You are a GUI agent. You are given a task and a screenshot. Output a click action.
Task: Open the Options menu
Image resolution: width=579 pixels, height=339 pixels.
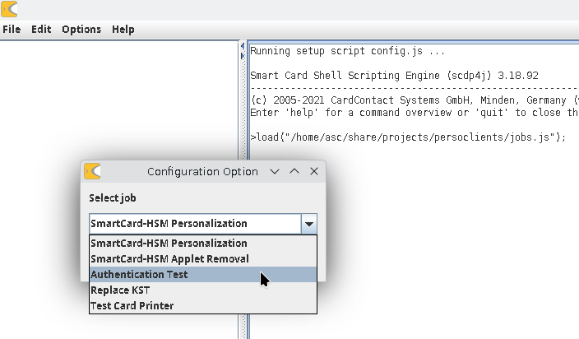(x=81, y=29)
